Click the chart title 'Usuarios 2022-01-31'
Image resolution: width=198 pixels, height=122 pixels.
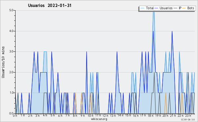point(49,5)
